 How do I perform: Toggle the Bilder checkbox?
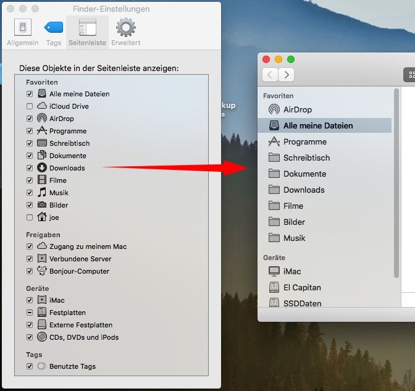pyautogui.click(x=30, y=205)
